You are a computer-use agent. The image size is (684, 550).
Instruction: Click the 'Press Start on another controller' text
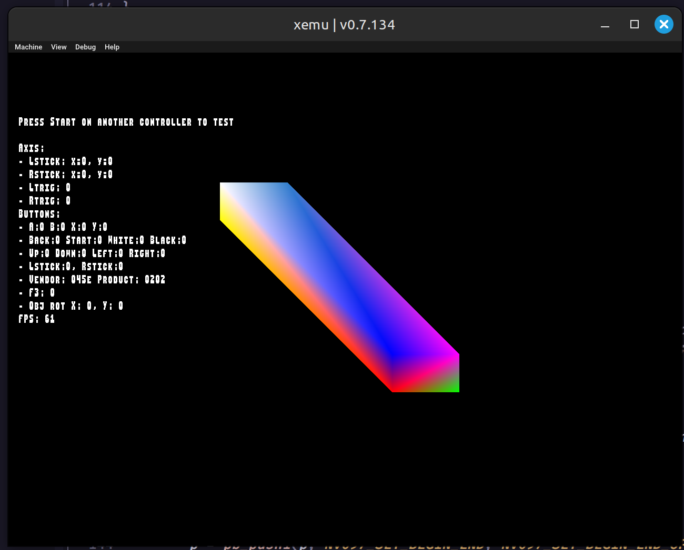point(126,122)
